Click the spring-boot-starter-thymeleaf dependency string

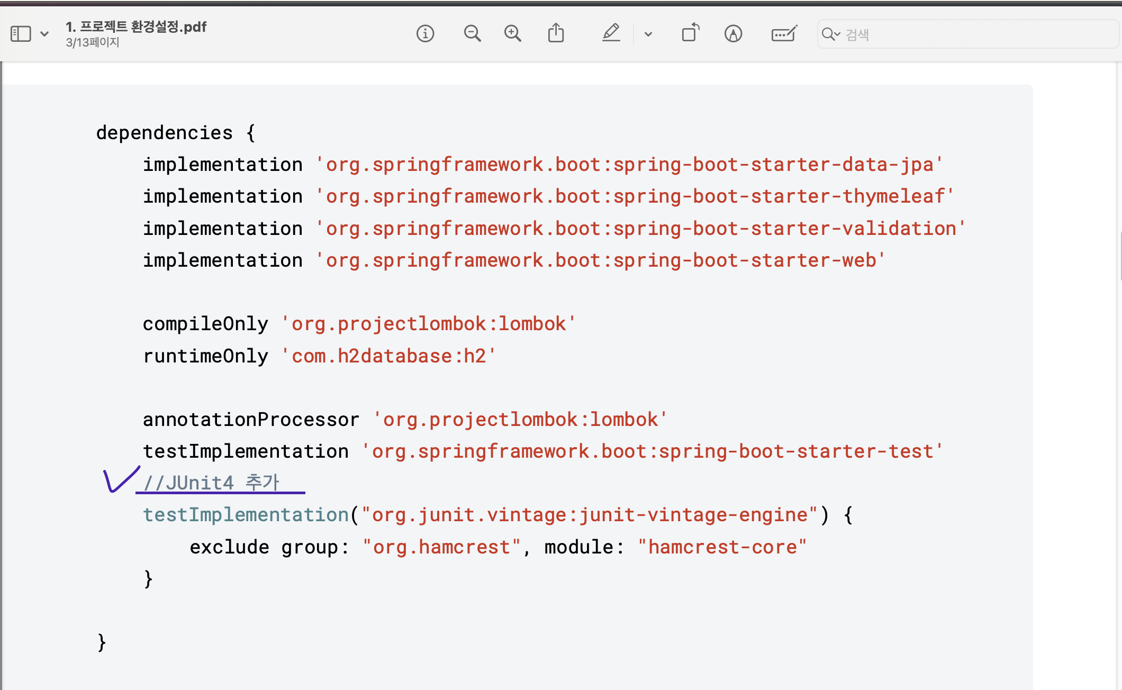click(635, 196)
